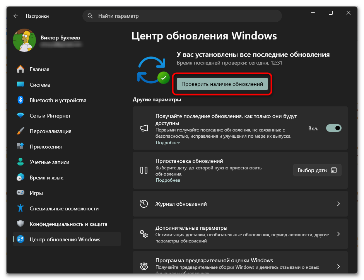Screen dimensions: 364x280
Task: Select Специальные возможности section
Action: tap(67, 208)
